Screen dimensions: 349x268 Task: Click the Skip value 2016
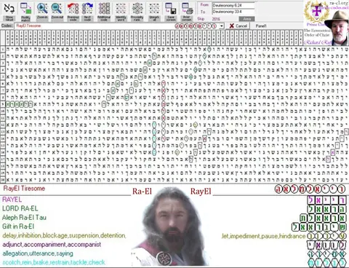[216, 19]
